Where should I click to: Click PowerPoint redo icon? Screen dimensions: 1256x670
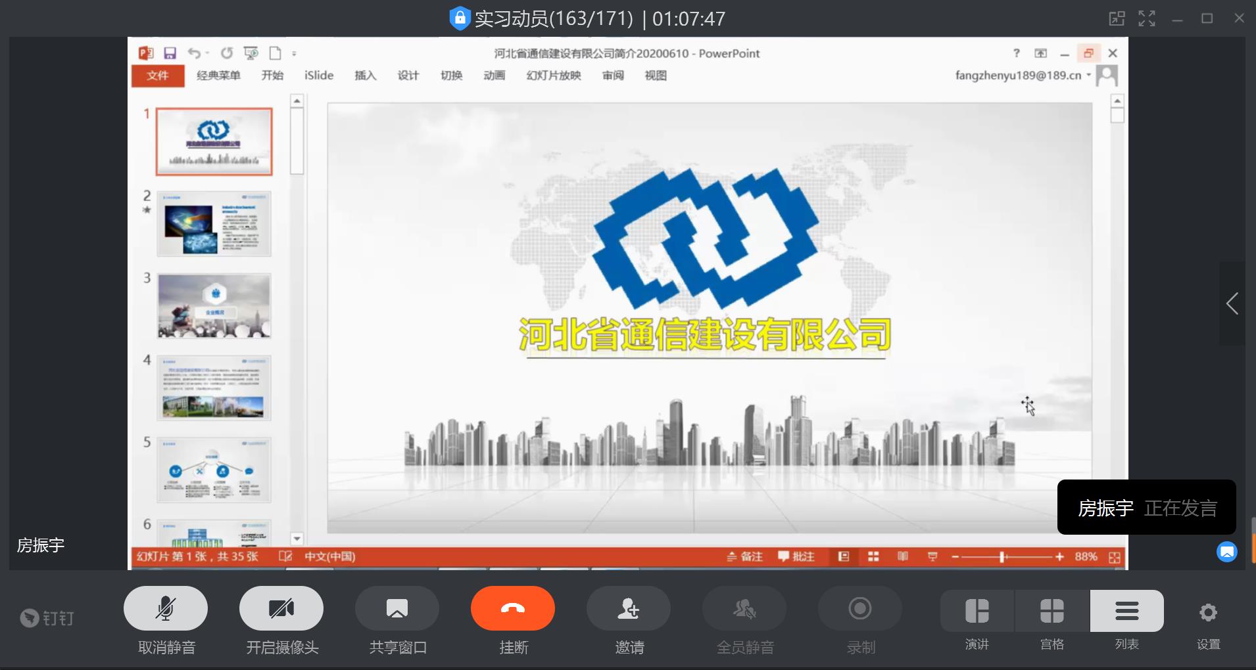click(227, 53)
